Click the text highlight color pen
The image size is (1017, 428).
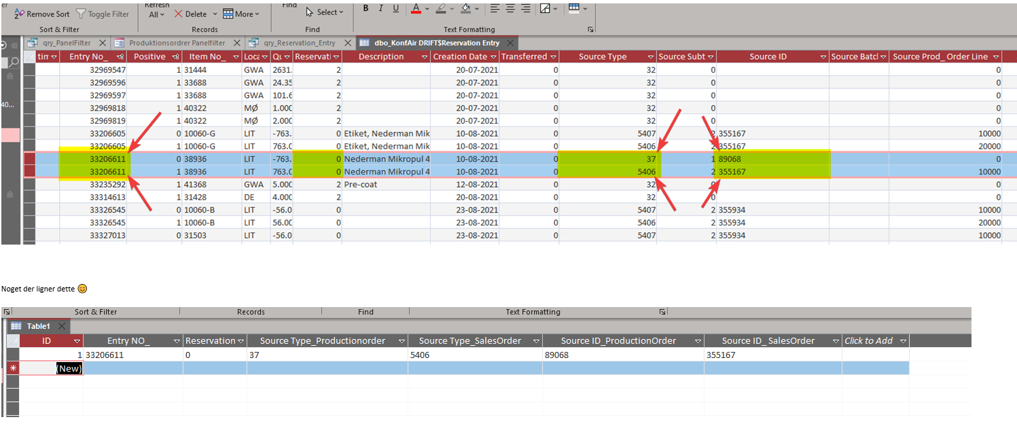[440, 8]
